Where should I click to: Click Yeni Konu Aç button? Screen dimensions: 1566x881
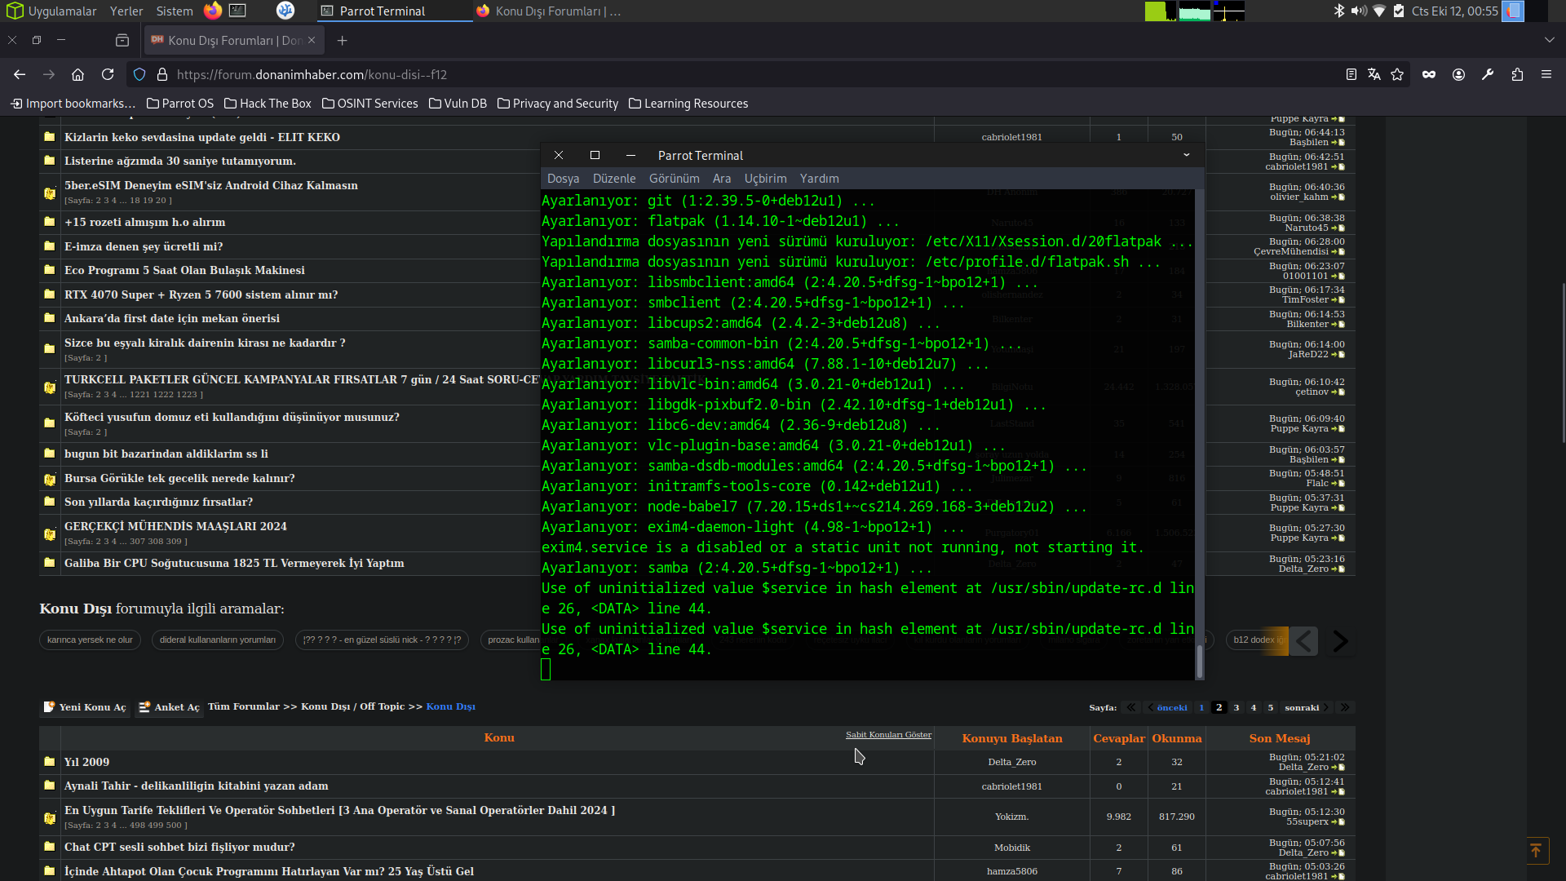[x=85, y=707]
